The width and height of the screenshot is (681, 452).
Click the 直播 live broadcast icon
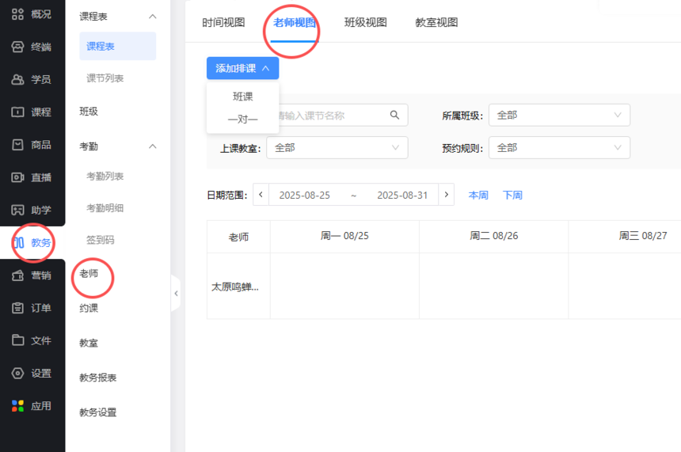(x=17, y=177)
